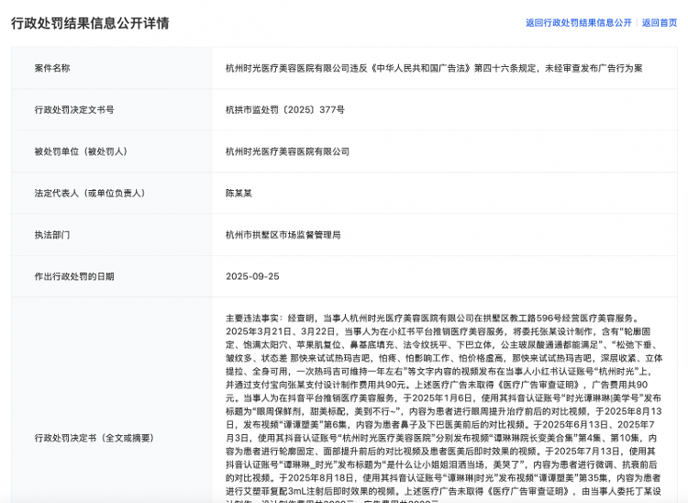
Task: Select the 法定代表人 row label
Action: coord(90,193)
